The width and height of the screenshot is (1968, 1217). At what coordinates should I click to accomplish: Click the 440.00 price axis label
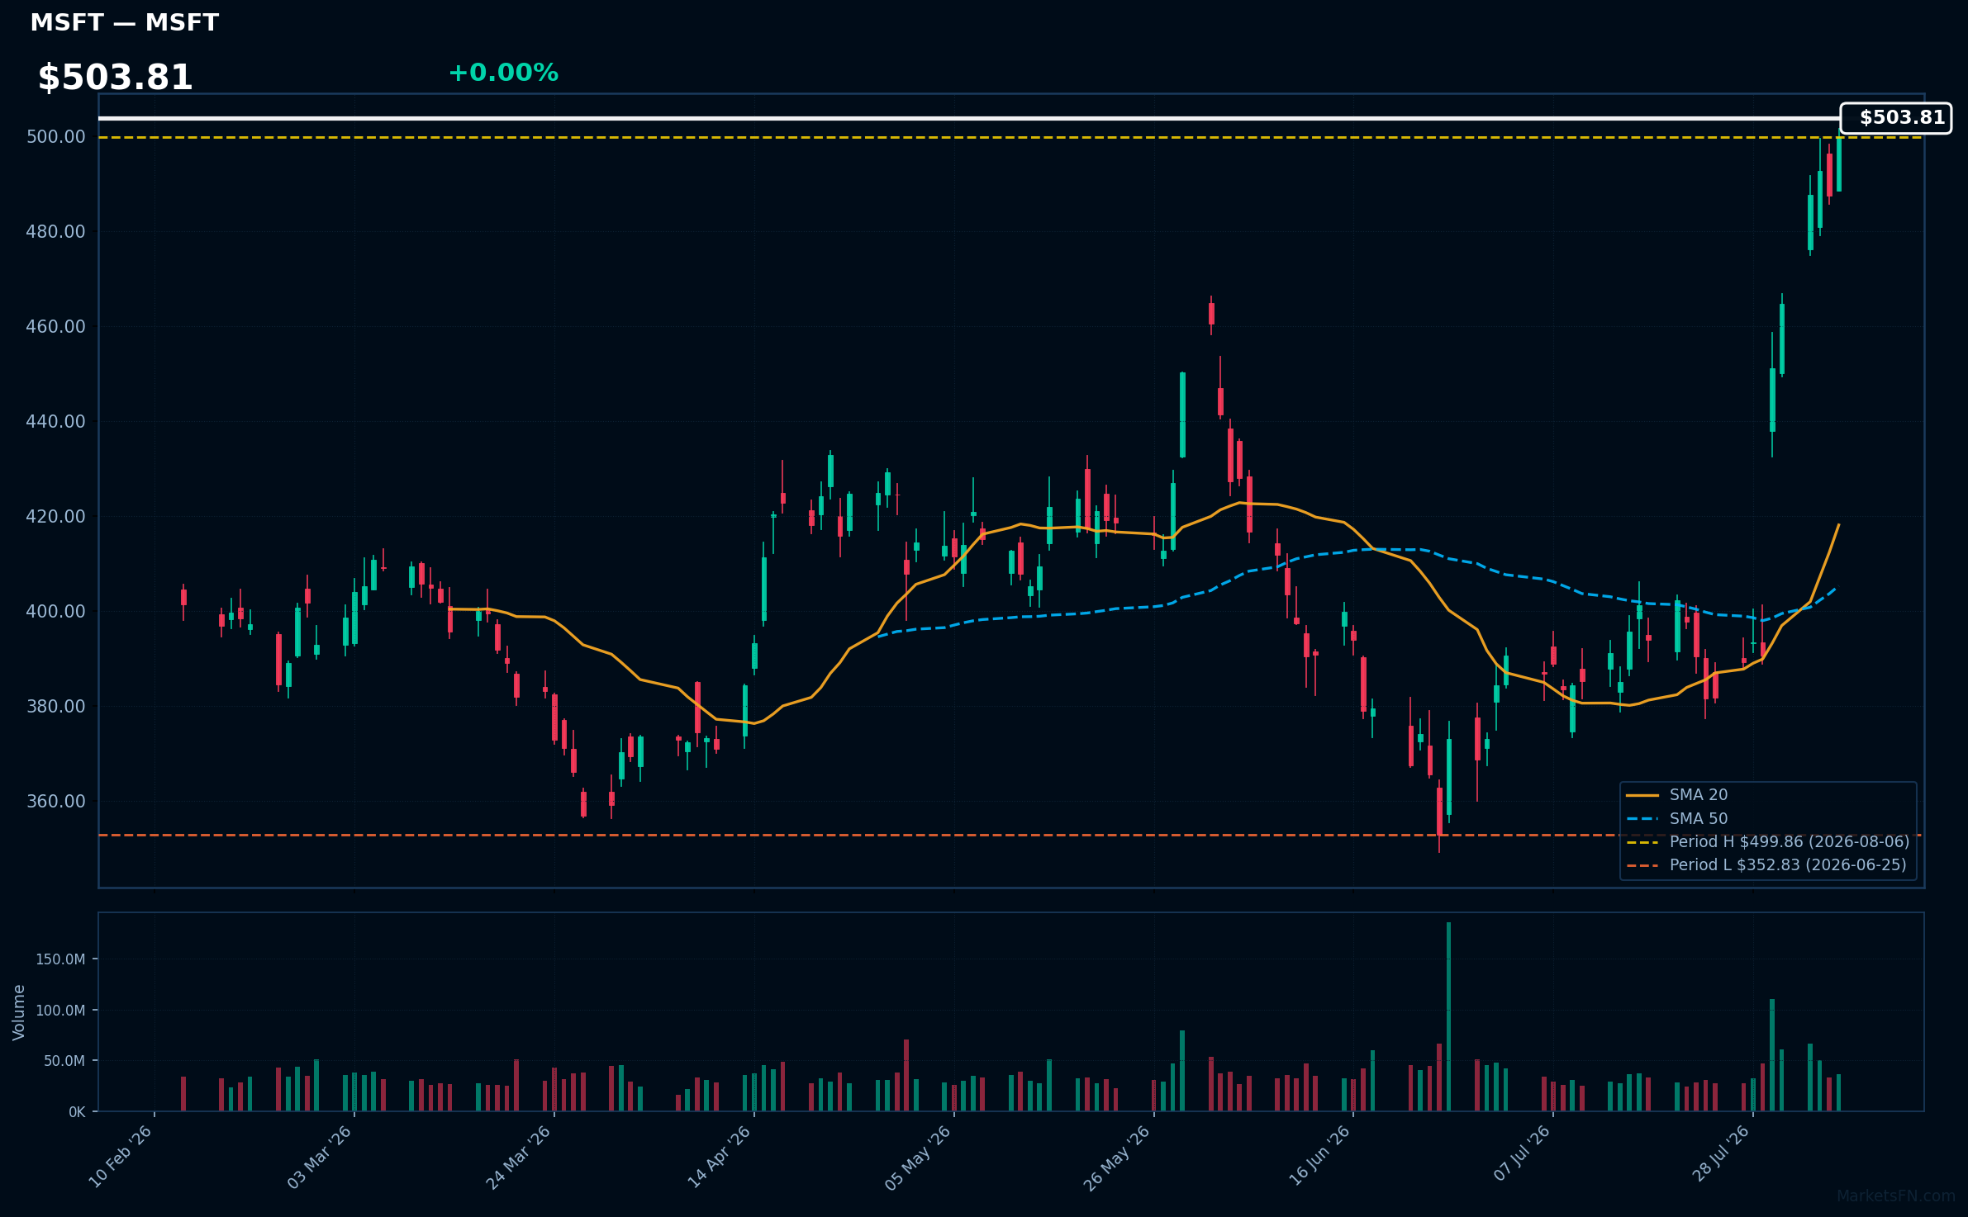pos(56,422)
